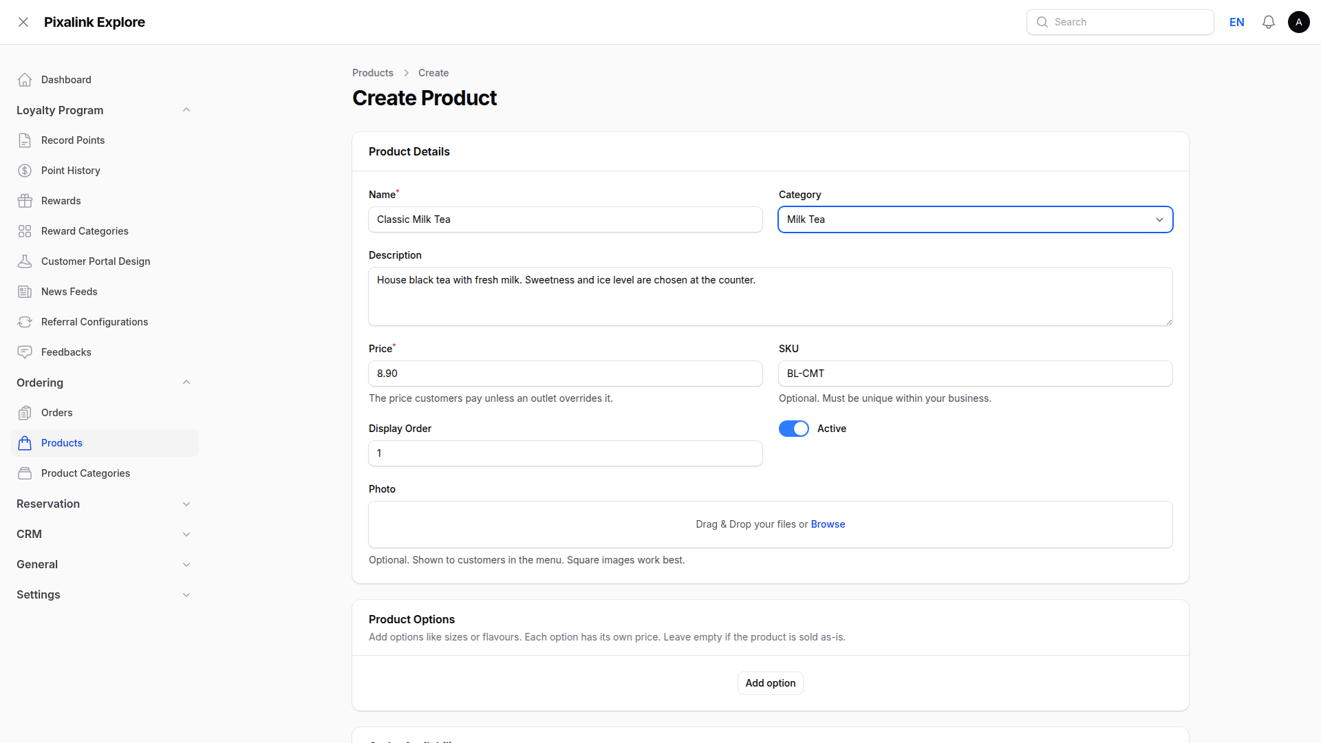Open the user avatar menu
Image resolution: width=1321 pixels, height=743 pixels.
click(x=1299, y=22)
